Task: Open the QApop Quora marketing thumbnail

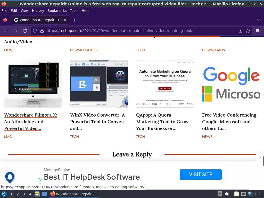Action: click(165, 84)
